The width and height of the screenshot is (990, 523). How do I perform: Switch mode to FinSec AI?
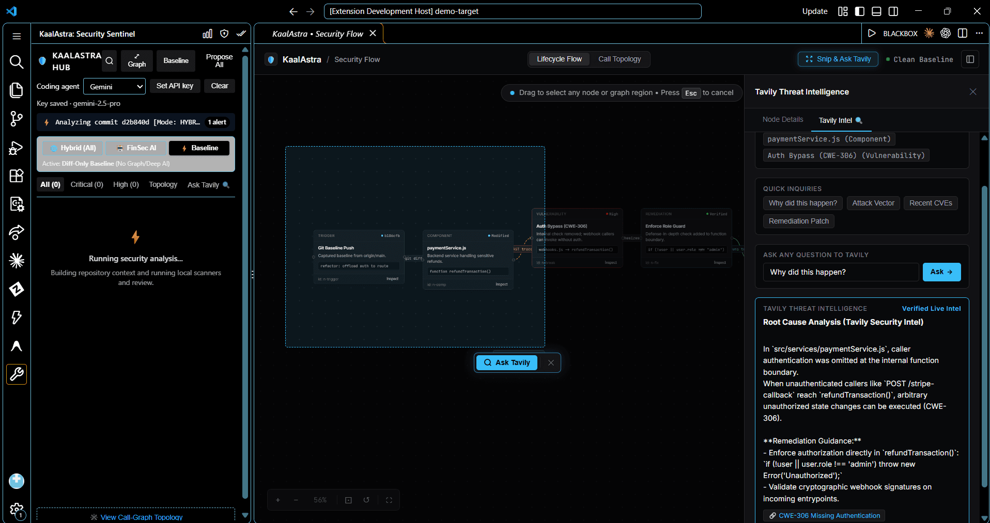136,148
